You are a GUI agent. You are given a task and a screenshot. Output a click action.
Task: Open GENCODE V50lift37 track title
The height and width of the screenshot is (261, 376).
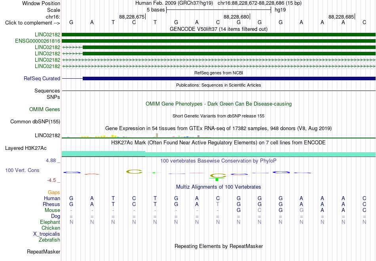point(218,29)
